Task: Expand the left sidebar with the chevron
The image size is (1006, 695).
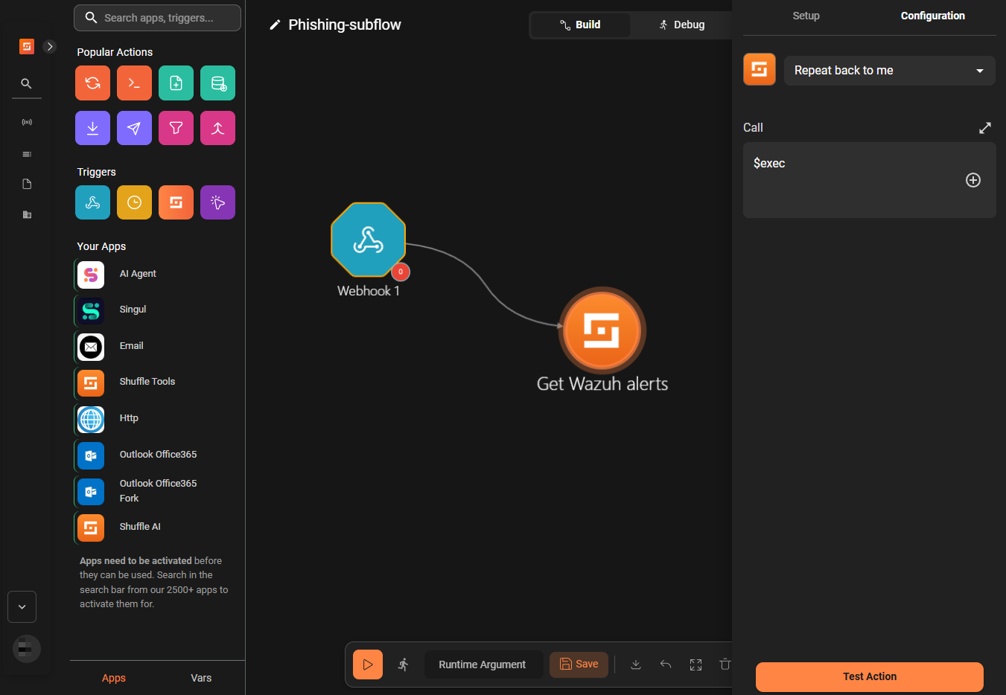Action: (x=49, y=46)
